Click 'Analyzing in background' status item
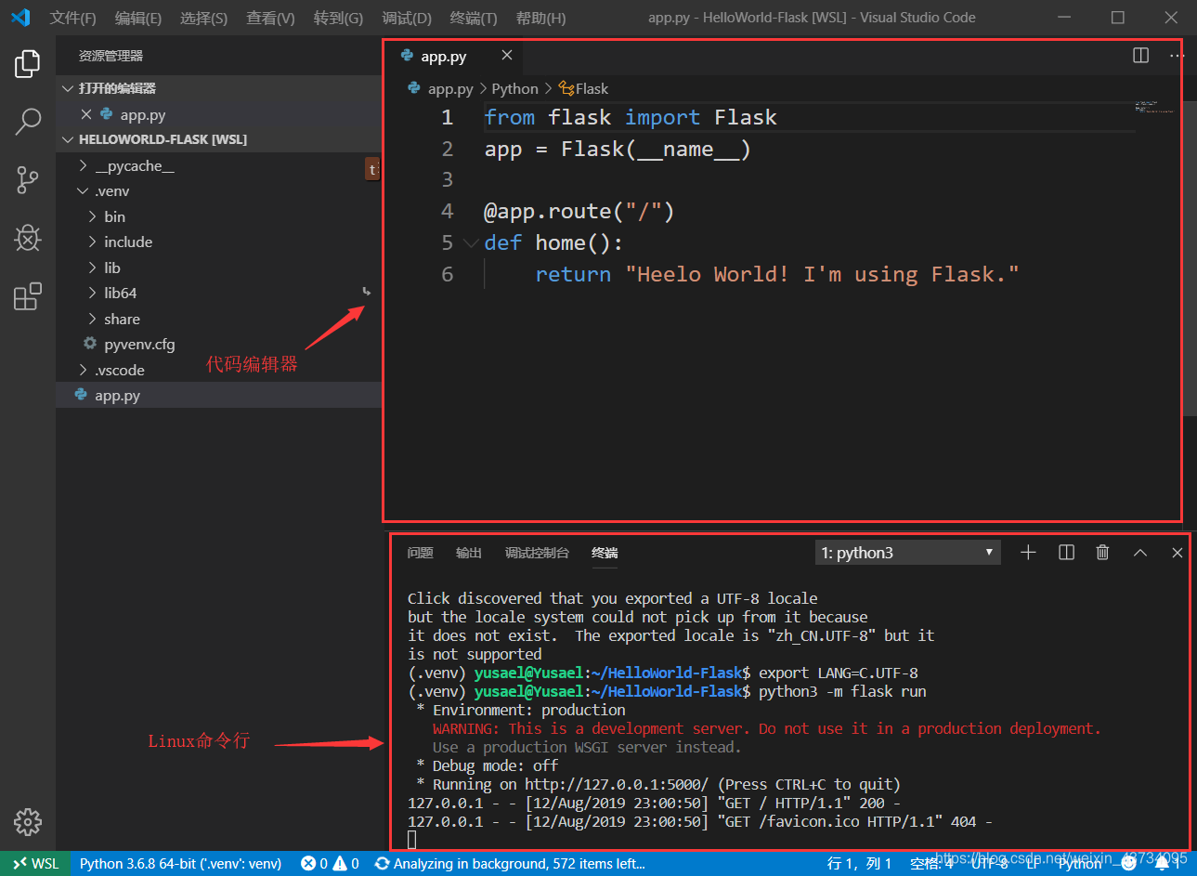This screenshot has height=876, width=1197. 510,864
